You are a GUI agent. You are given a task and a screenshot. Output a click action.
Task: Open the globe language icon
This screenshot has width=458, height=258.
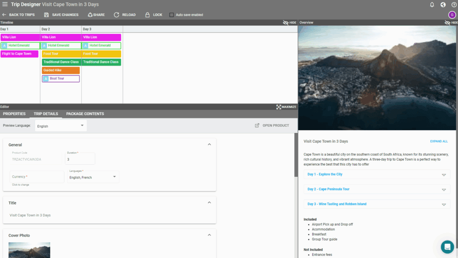click(x=443, y=5)
